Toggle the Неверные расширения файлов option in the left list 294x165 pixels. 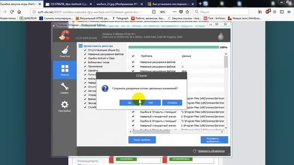pyautogui.click(x=85, y=54)
